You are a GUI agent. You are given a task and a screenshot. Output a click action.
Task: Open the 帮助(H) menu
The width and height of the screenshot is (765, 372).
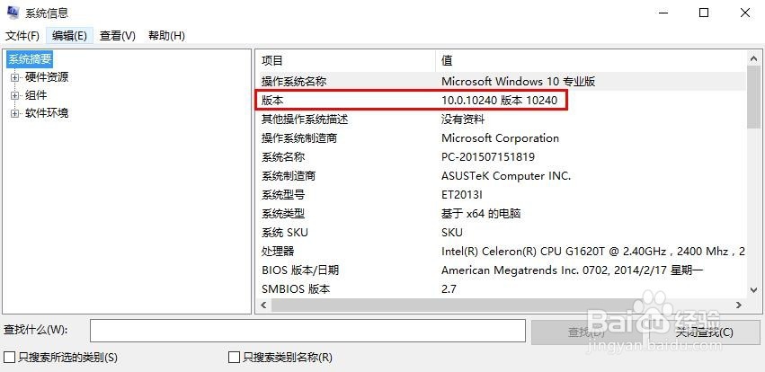click(166, 36)
